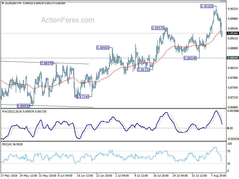Viewport: 239px width, 179px height.
Task: Click the 0.88540 level tag on price axis
Action: pos(233,58)
